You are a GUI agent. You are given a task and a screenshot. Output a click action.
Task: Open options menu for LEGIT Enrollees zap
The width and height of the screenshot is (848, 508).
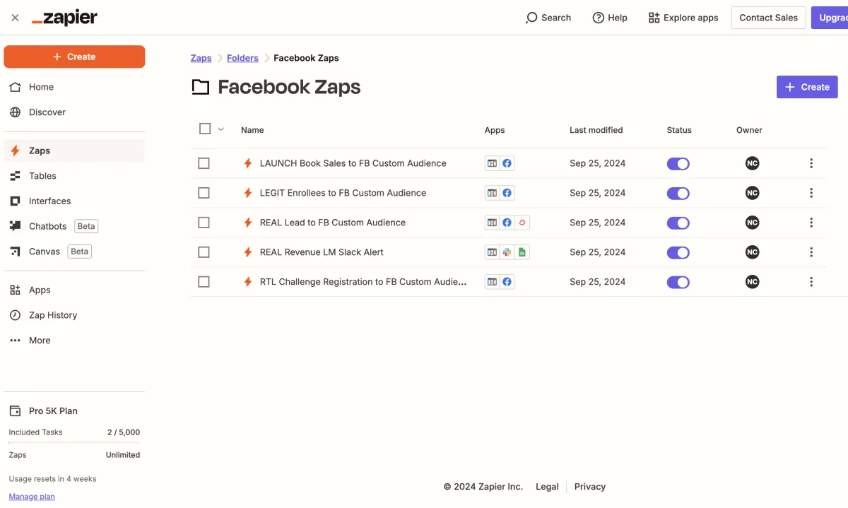[x=811, y=193]
